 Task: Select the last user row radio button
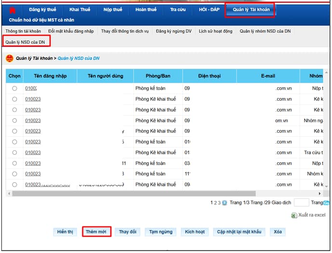pyautogui.click(x=14, y=185)
